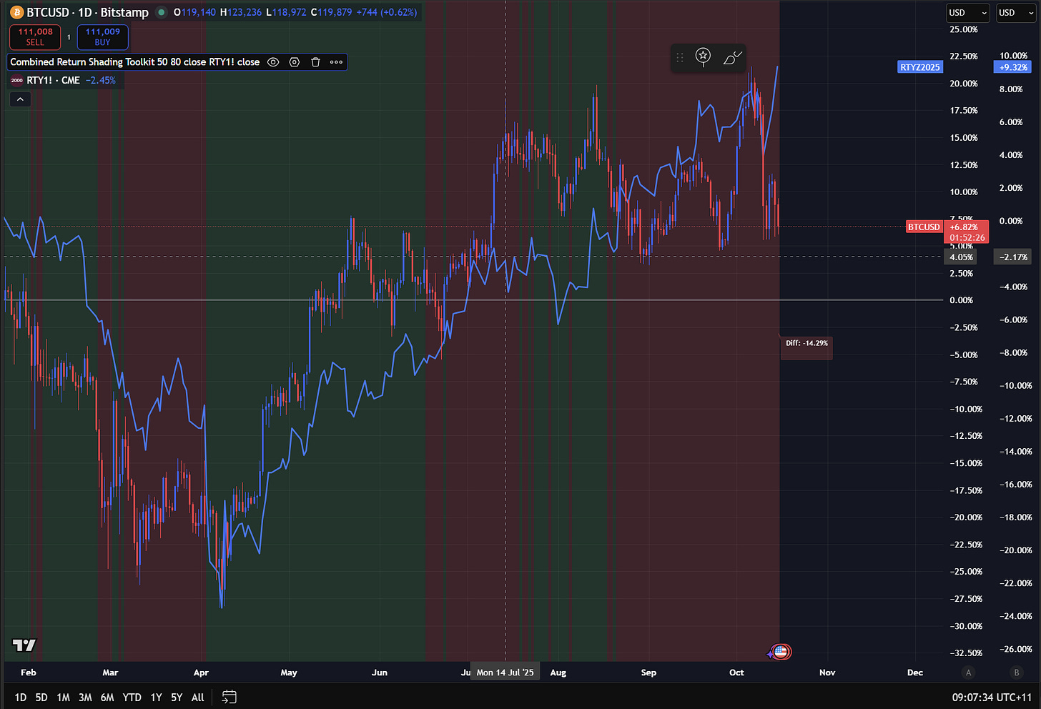
Task: Click the 111,009 BUY button
Action: 102,37
